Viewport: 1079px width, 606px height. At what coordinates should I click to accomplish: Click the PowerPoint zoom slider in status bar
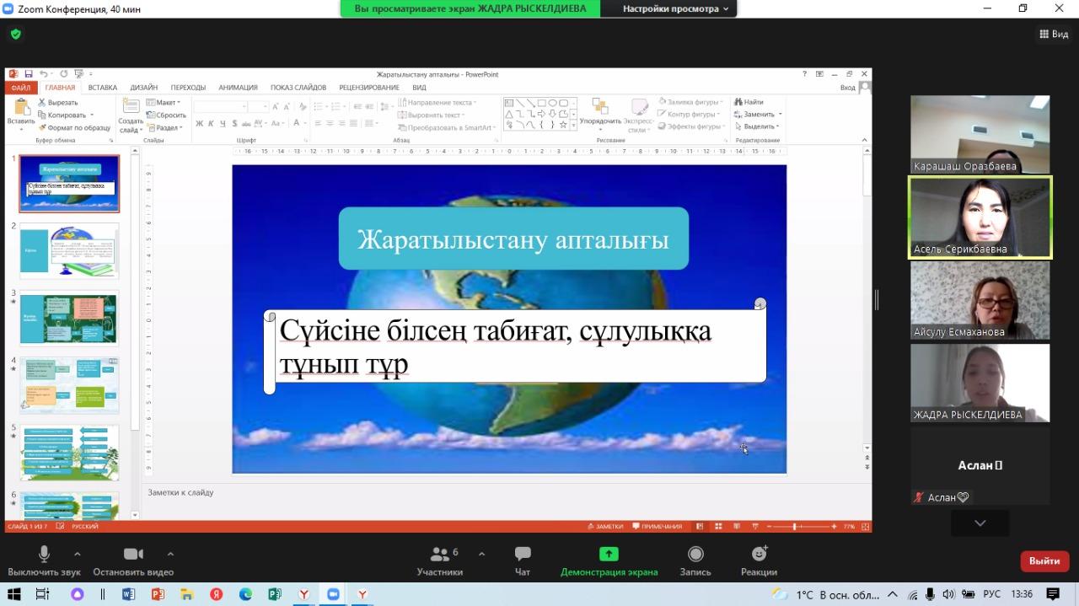795,527
